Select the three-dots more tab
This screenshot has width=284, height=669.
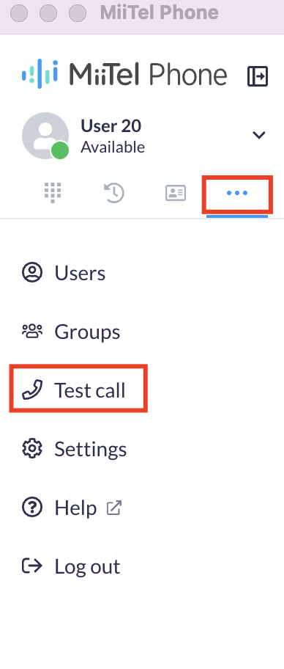(x=237, y=193)
